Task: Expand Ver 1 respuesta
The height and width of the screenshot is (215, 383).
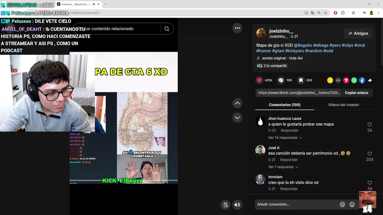Action: point(283,167)
